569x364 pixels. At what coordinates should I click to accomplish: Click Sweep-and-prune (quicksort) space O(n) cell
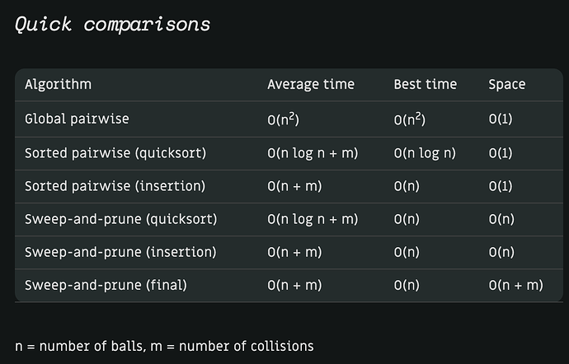pos(501,219)
